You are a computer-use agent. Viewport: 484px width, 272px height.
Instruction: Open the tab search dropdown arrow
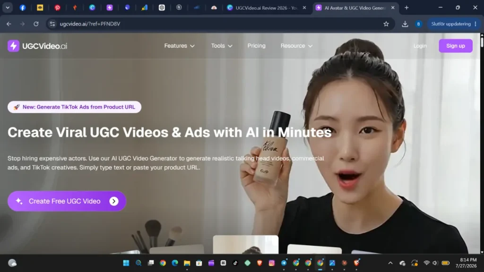tap(8, 8)
